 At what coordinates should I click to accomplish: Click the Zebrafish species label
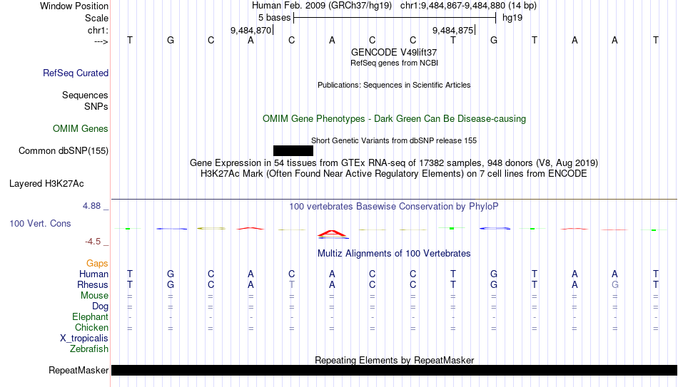(x=89, y=349)
